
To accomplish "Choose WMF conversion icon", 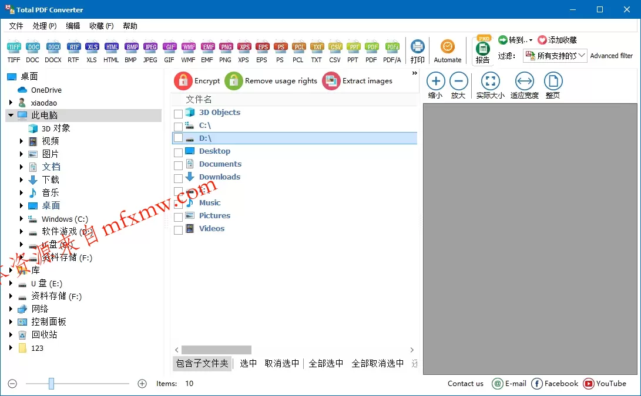I will click(189, 52).
